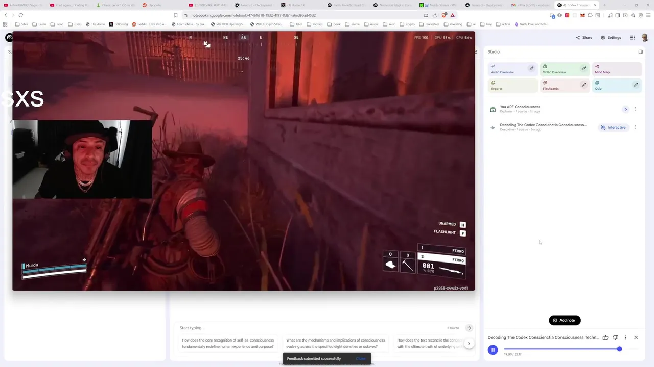Customize Audio Overview with pencil icon
The image size is (654, 367).
pos(531,68)
